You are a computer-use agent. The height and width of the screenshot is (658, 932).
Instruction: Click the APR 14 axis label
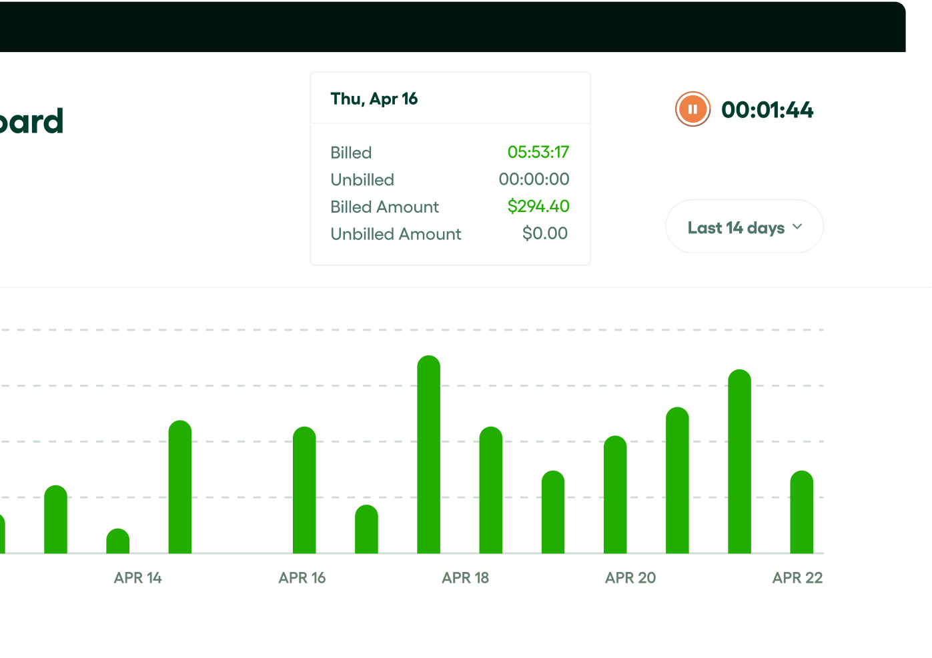(x=138, y=578)
